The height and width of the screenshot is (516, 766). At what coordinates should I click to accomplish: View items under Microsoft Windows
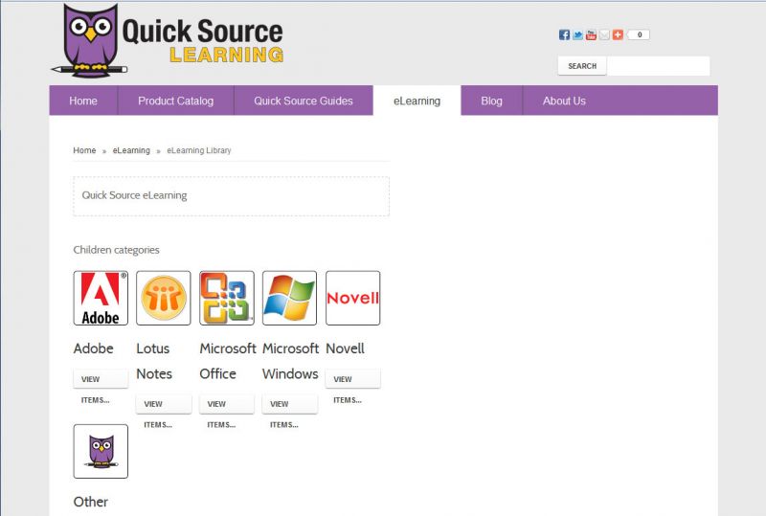(290, 404)
